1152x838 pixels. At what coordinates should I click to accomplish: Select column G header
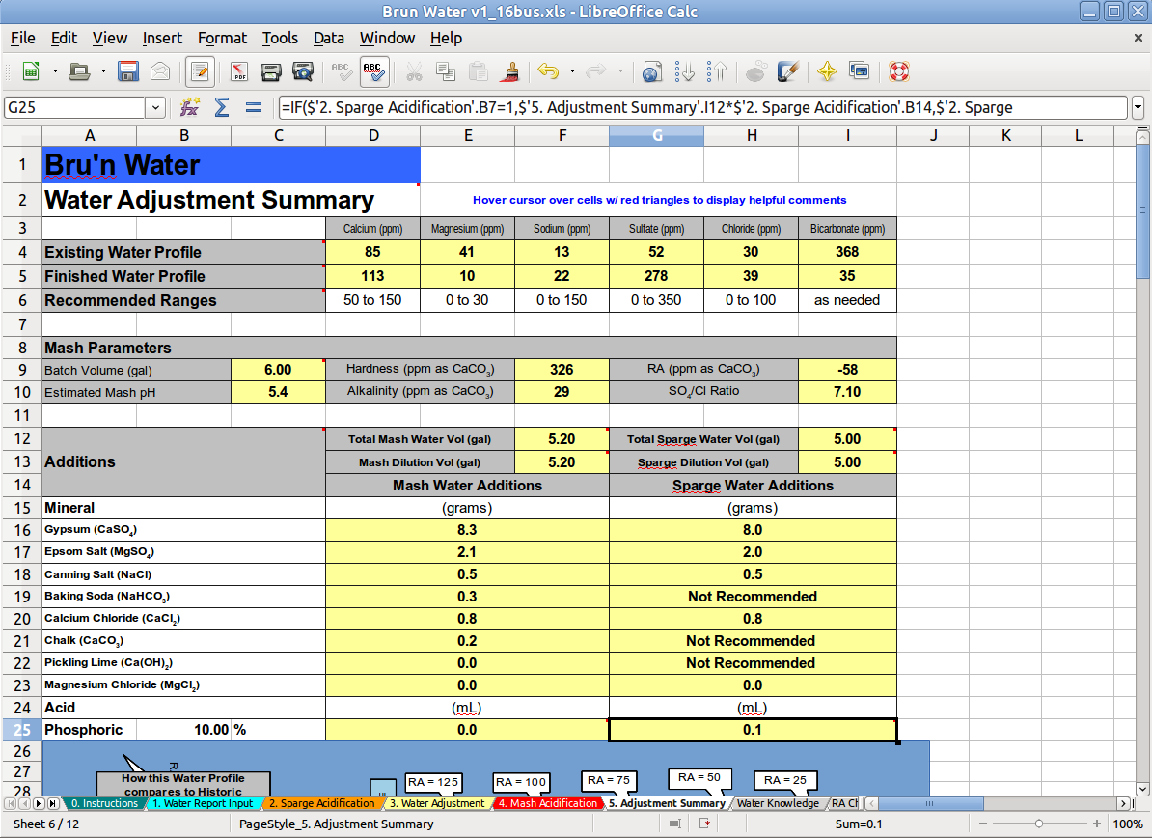[x=657, y=135]
